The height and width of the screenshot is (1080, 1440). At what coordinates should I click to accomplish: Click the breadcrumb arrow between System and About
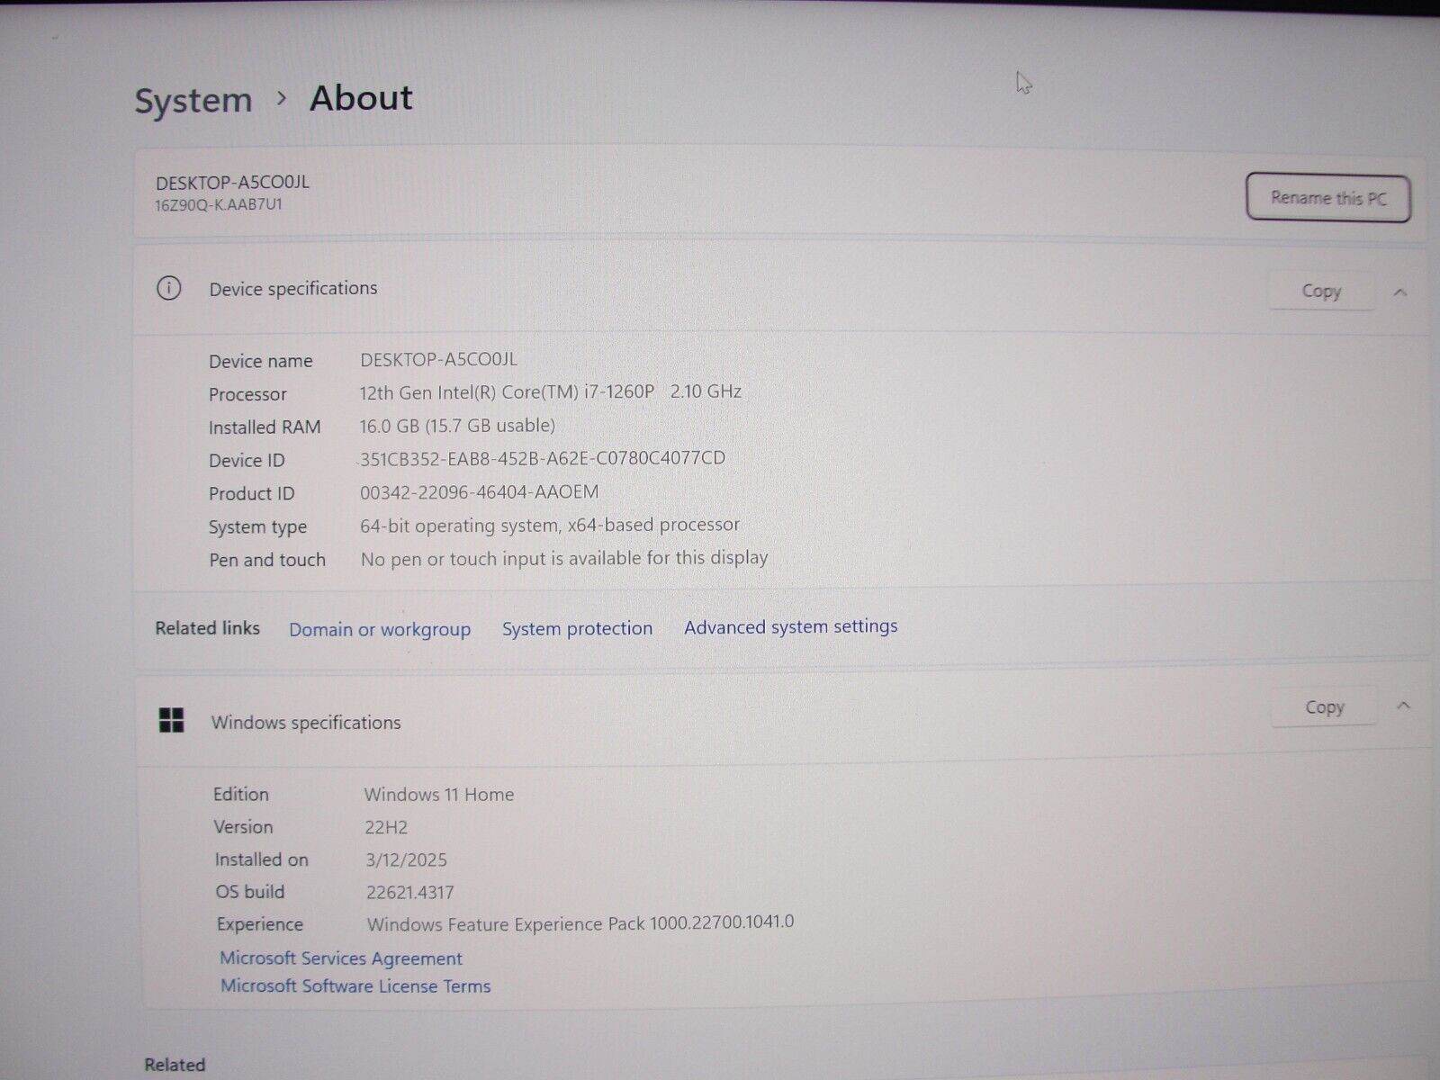point(282,97)
